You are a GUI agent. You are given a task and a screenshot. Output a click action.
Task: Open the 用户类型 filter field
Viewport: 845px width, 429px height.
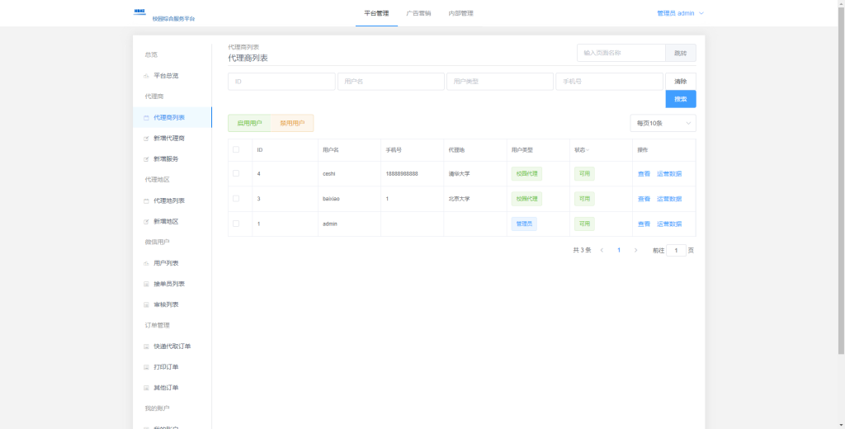coord(500,82)
